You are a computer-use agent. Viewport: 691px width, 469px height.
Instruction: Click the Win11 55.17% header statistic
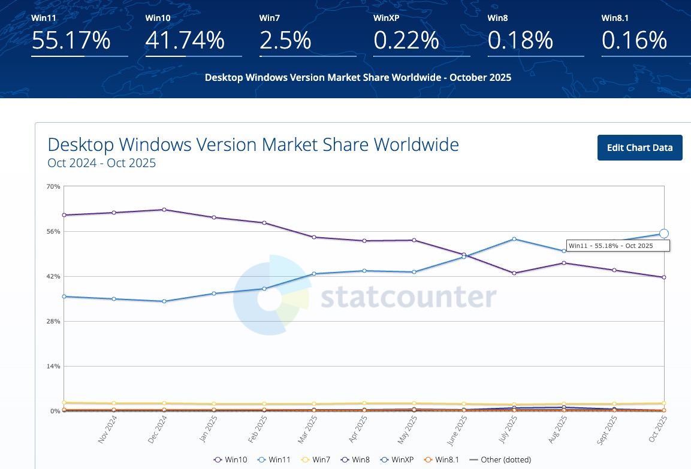[71, 40]
